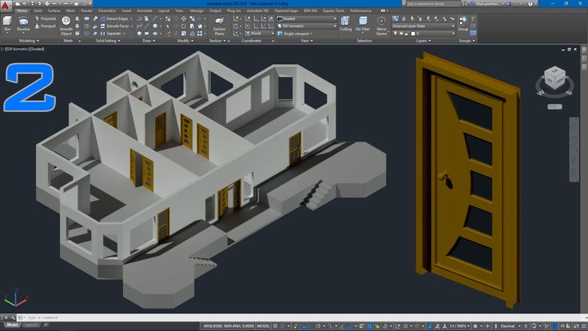The height and width of the screenshot is (331, 588).
Task: Open the AutoCAD application menu logo
Action: [6, 6]
